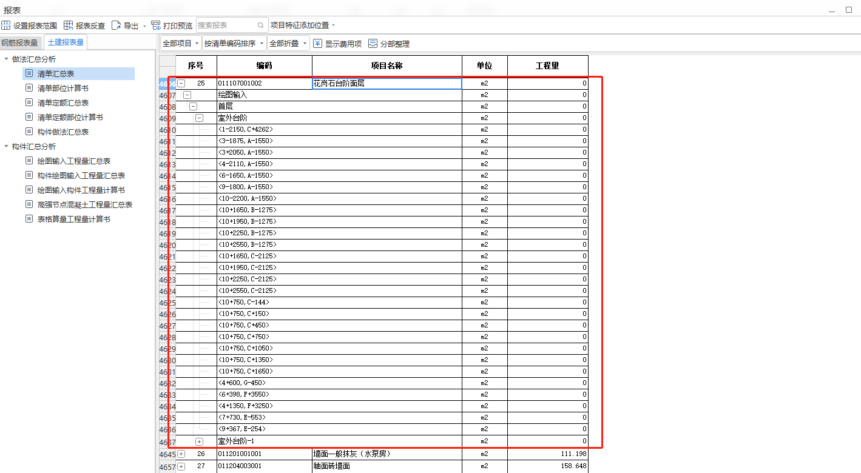This screenshot has width=861, height=473.
Task: Collapse row 25 花岗石台阶面层
Action: [x=181, y=84]
